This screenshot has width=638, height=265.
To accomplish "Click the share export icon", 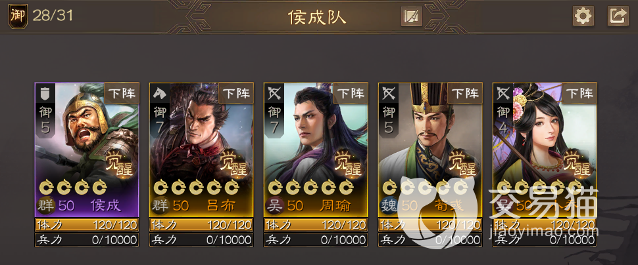I will (618, 16).
